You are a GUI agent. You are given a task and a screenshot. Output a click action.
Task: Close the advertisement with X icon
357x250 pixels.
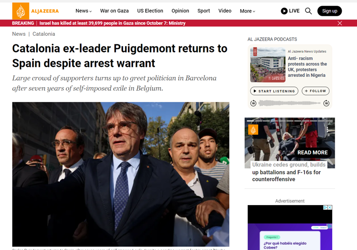click(x=330, y=208)
